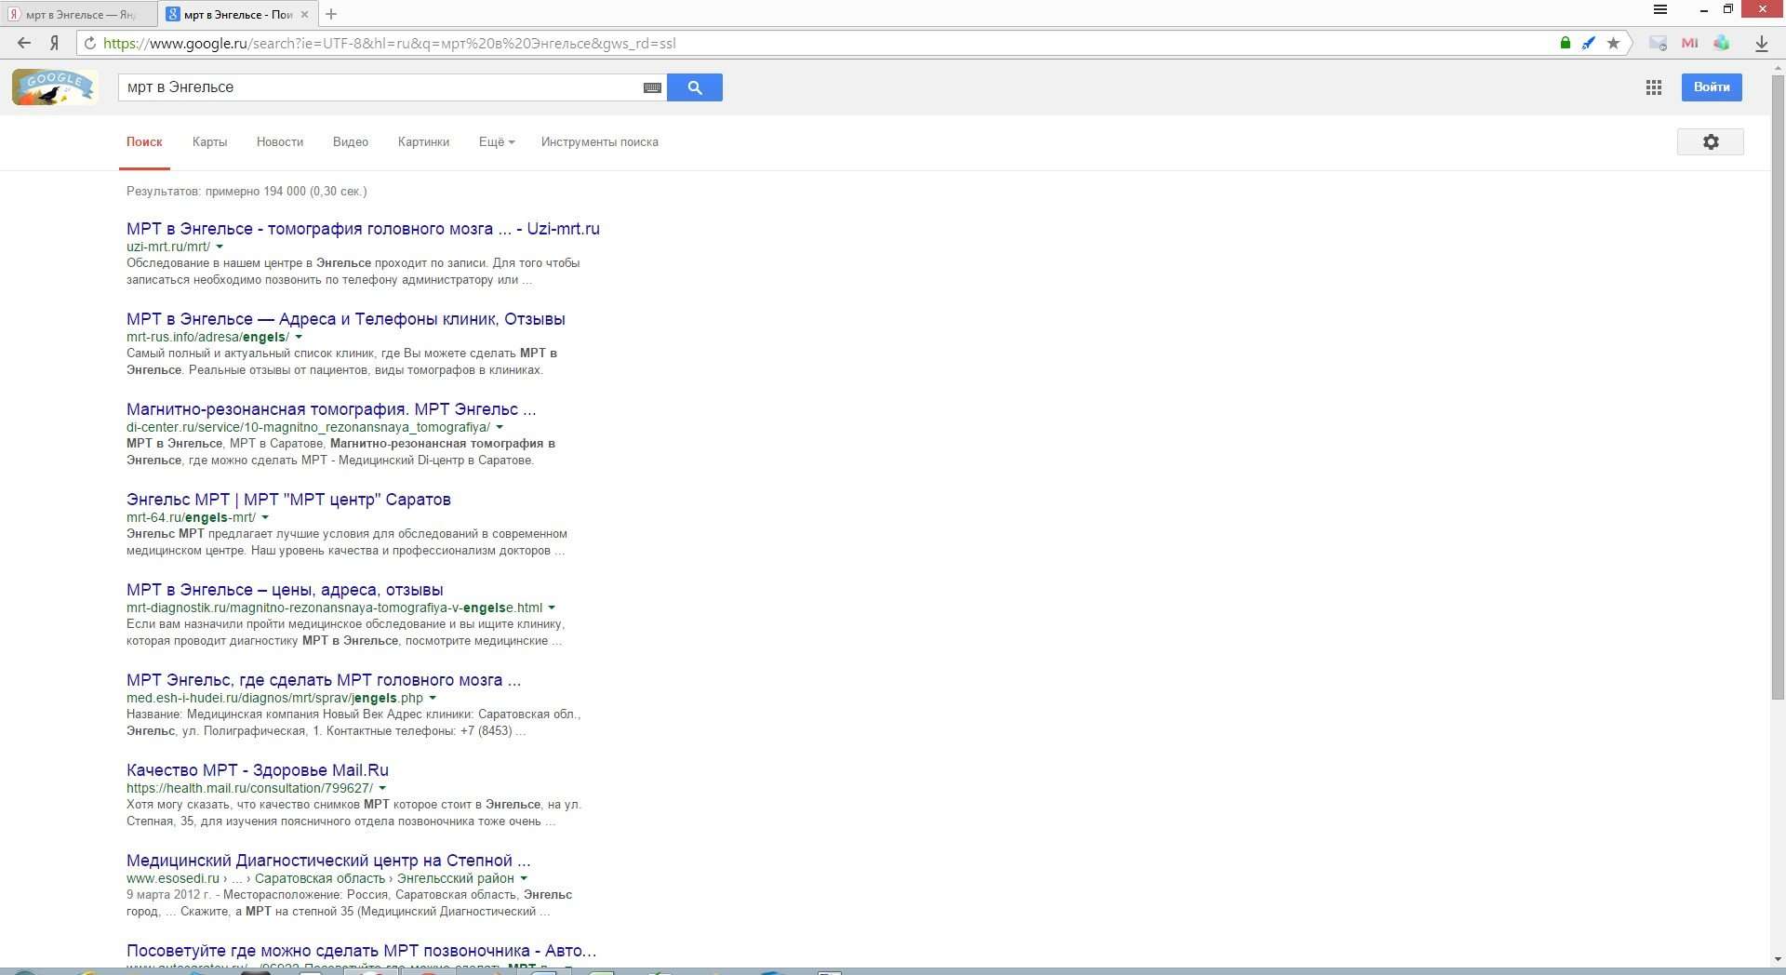
Task: Switch to the Yandex 'мрт в Энгельсе' tab
Action: (x=78, y=14)
